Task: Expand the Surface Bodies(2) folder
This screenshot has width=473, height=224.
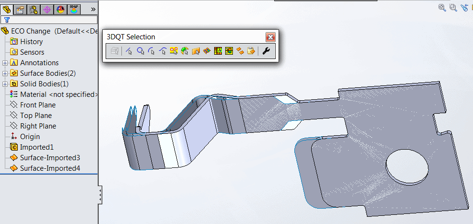Action: coord(5,73)
